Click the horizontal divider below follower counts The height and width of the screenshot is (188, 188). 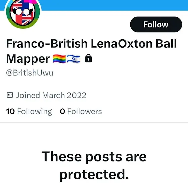point(94,123)
